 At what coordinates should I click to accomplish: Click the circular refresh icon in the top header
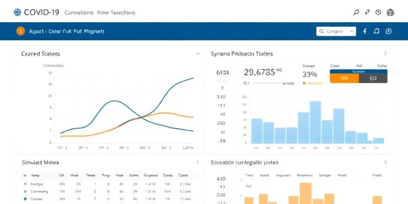[x=378, y=12]
